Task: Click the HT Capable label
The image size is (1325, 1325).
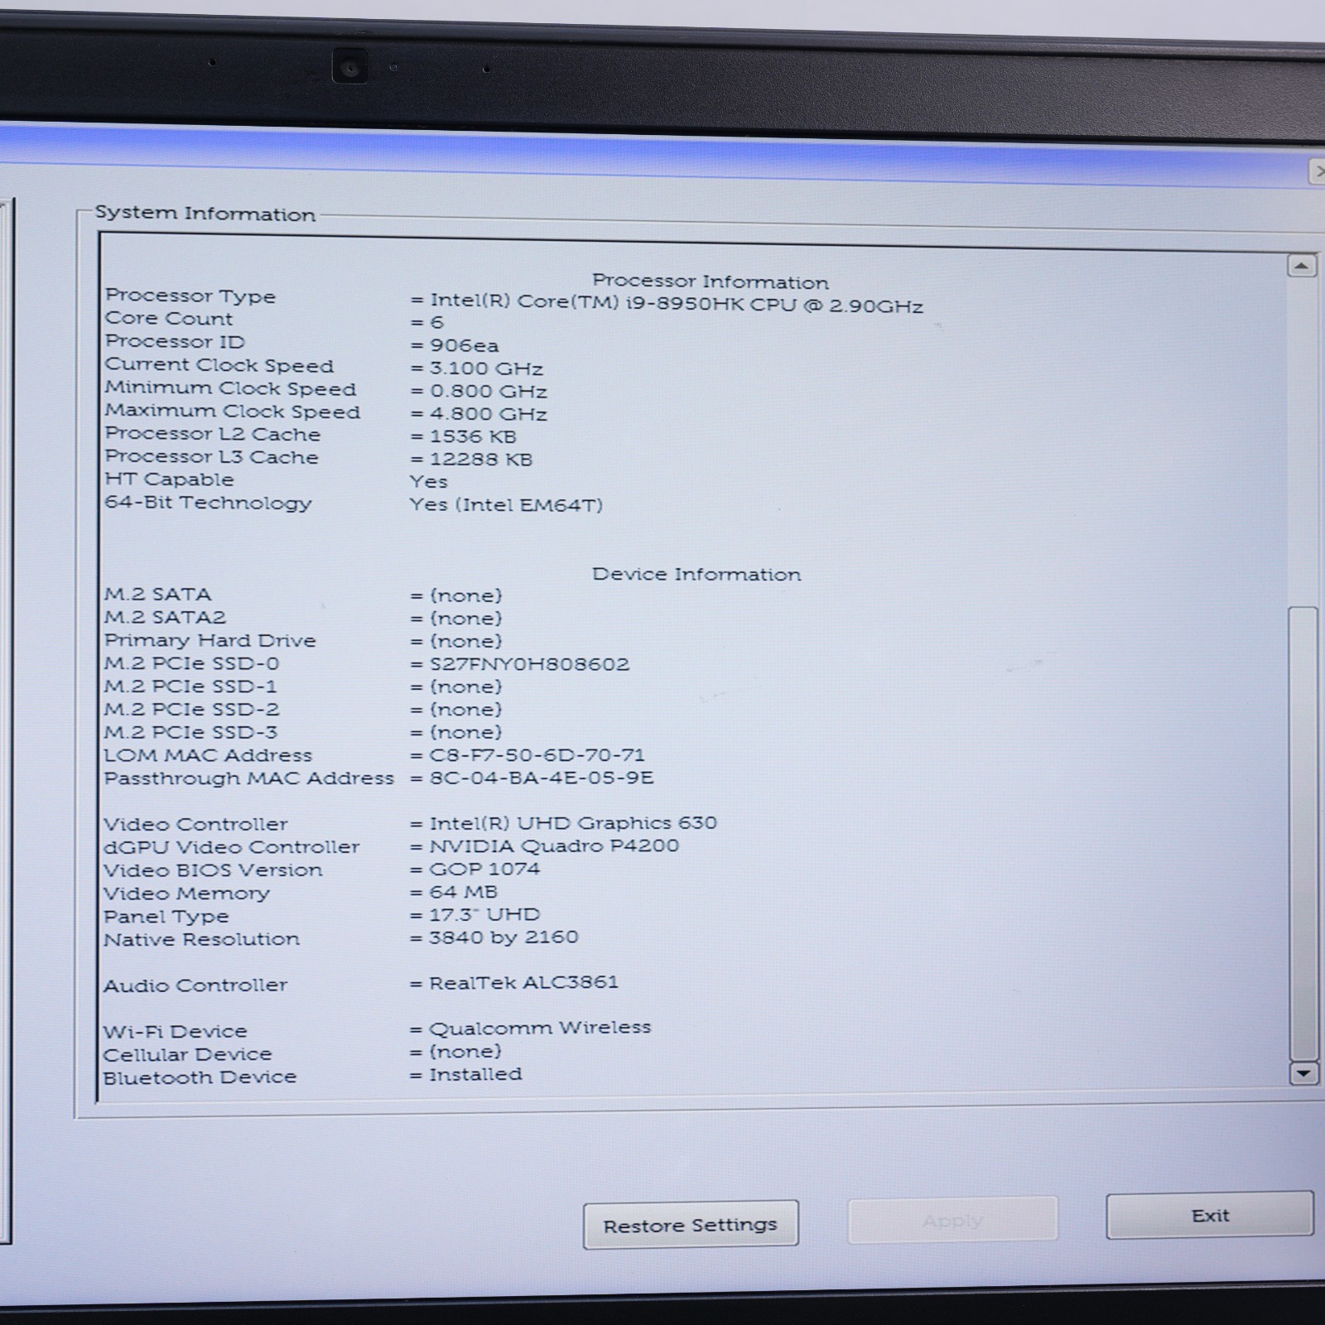Action: (x=169, y=479)
